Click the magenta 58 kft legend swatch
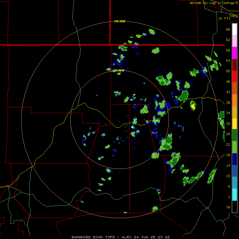Image resolution: width=239 pixels, height=239 pixels. point(234,53)
